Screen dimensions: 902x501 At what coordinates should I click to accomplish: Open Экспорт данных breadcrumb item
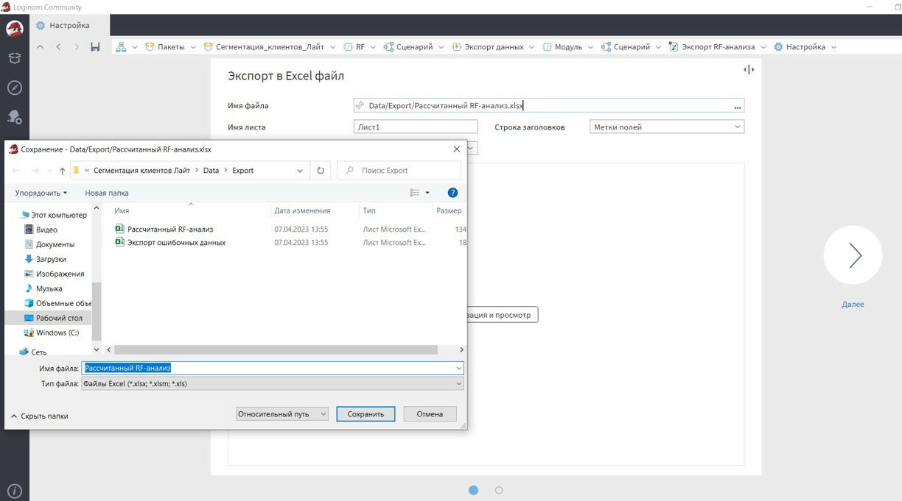coord(487,46)
